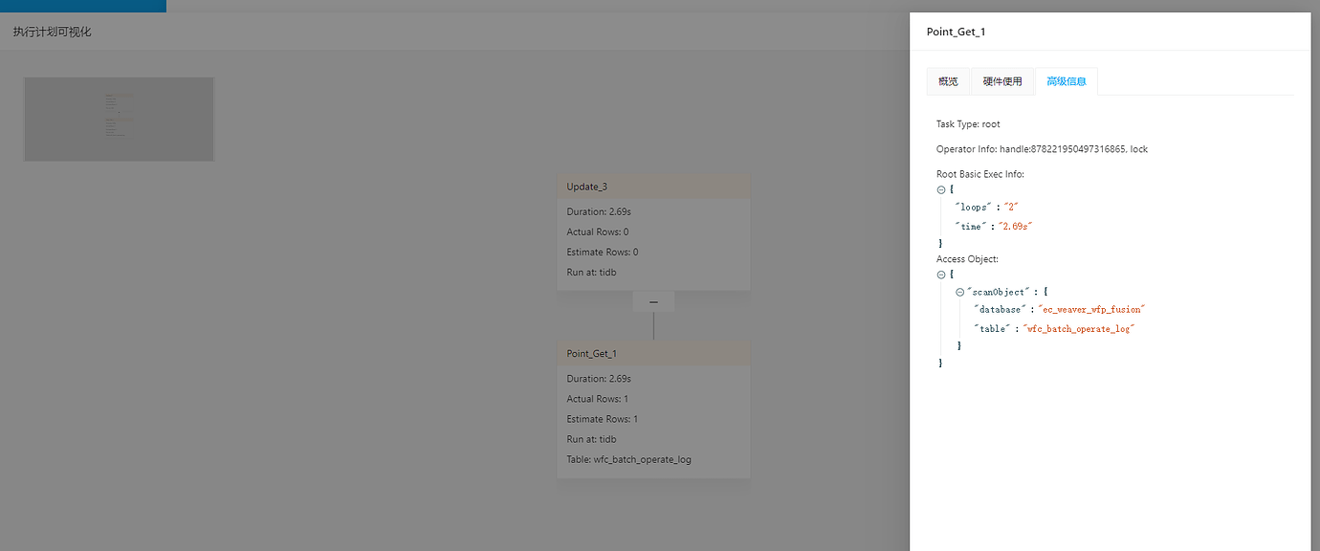Click Actual Rows: 0 in Update_3
The height and width of the screenshot is (551, 1320).
(598, 231)
